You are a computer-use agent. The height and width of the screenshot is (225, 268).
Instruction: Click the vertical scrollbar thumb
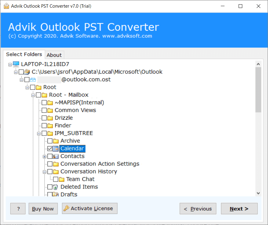[258, 90]
